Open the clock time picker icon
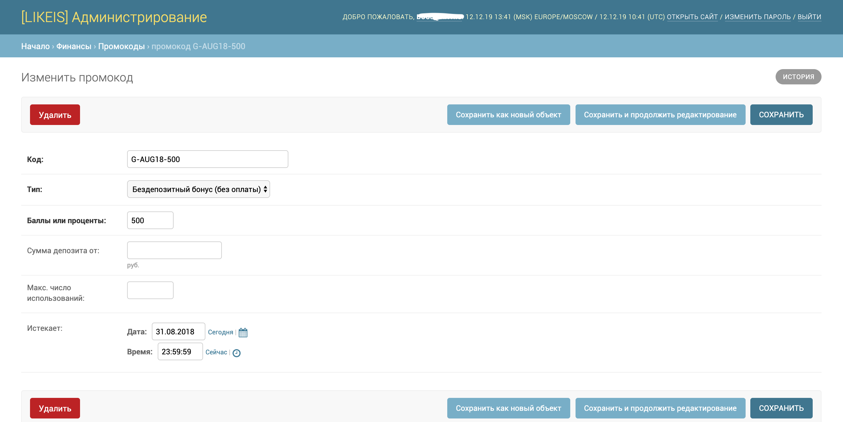 pyautogui.click(x=236, y=353)
